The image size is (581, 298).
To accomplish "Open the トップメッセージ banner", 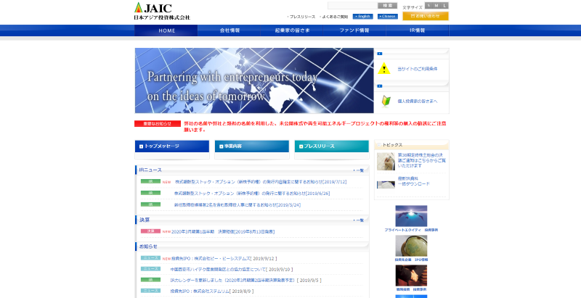I will tap(172, 146).
